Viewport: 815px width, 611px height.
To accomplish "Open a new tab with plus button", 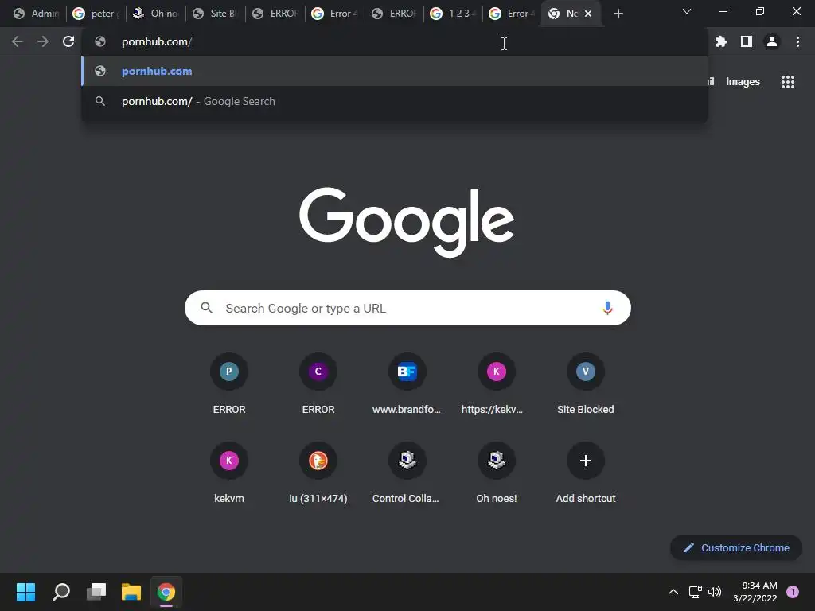I will (x=618, y=14).
